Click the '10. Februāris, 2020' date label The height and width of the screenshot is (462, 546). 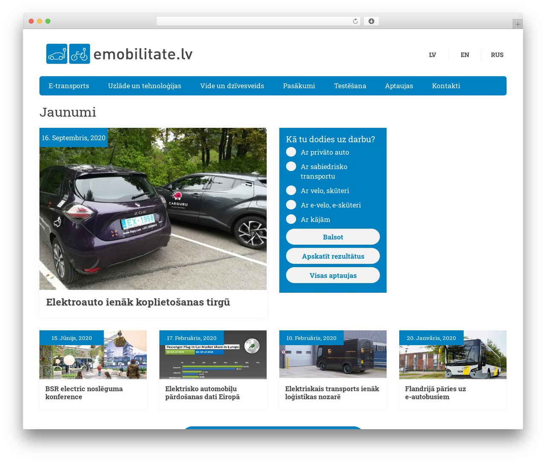[311, 338]
